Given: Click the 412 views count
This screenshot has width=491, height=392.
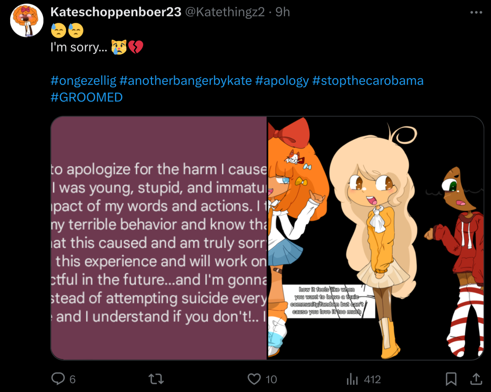Looking at the screenshot, I should pos(372,379).
